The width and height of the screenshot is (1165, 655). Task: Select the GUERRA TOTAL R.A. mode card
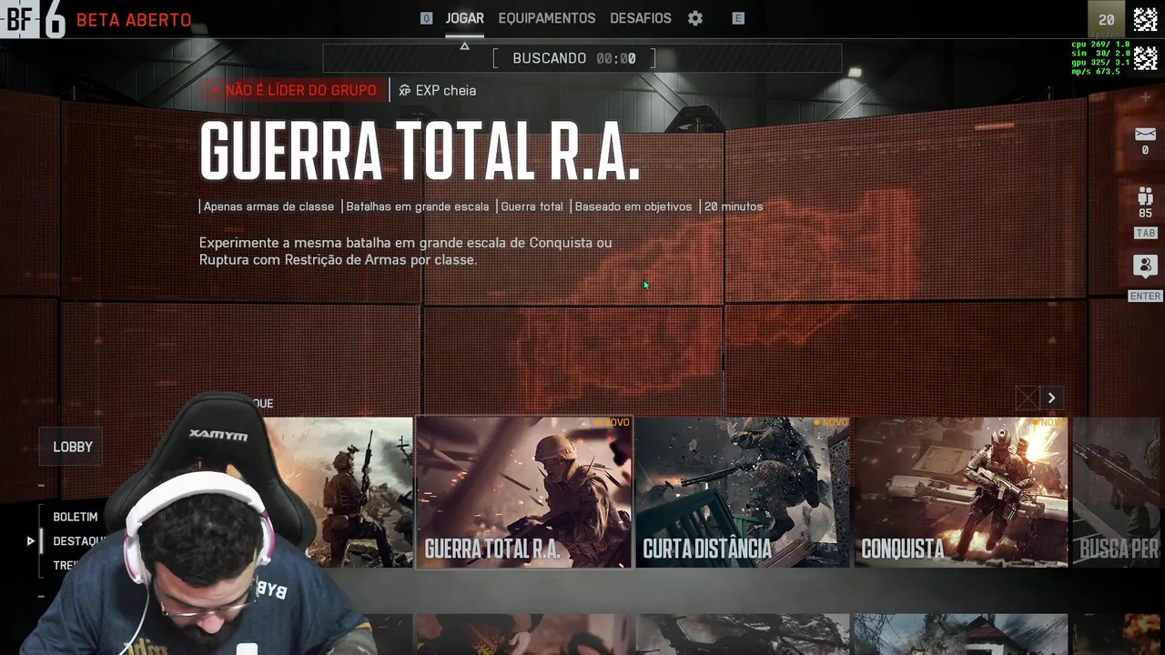click(x=524, y=492)
